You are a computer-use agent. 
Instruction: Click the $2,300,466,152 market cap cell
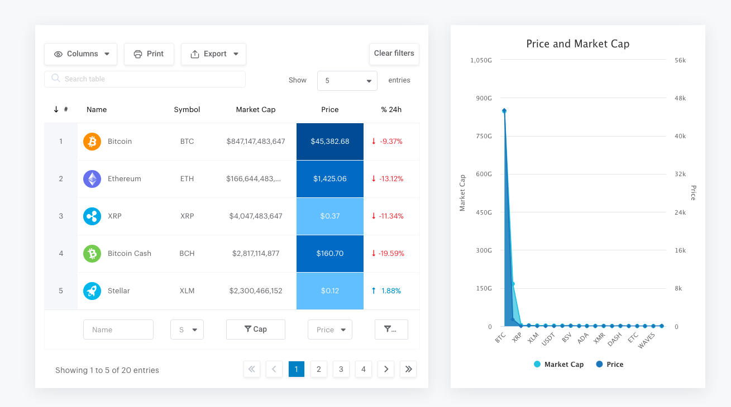click(x=256, y=291)
